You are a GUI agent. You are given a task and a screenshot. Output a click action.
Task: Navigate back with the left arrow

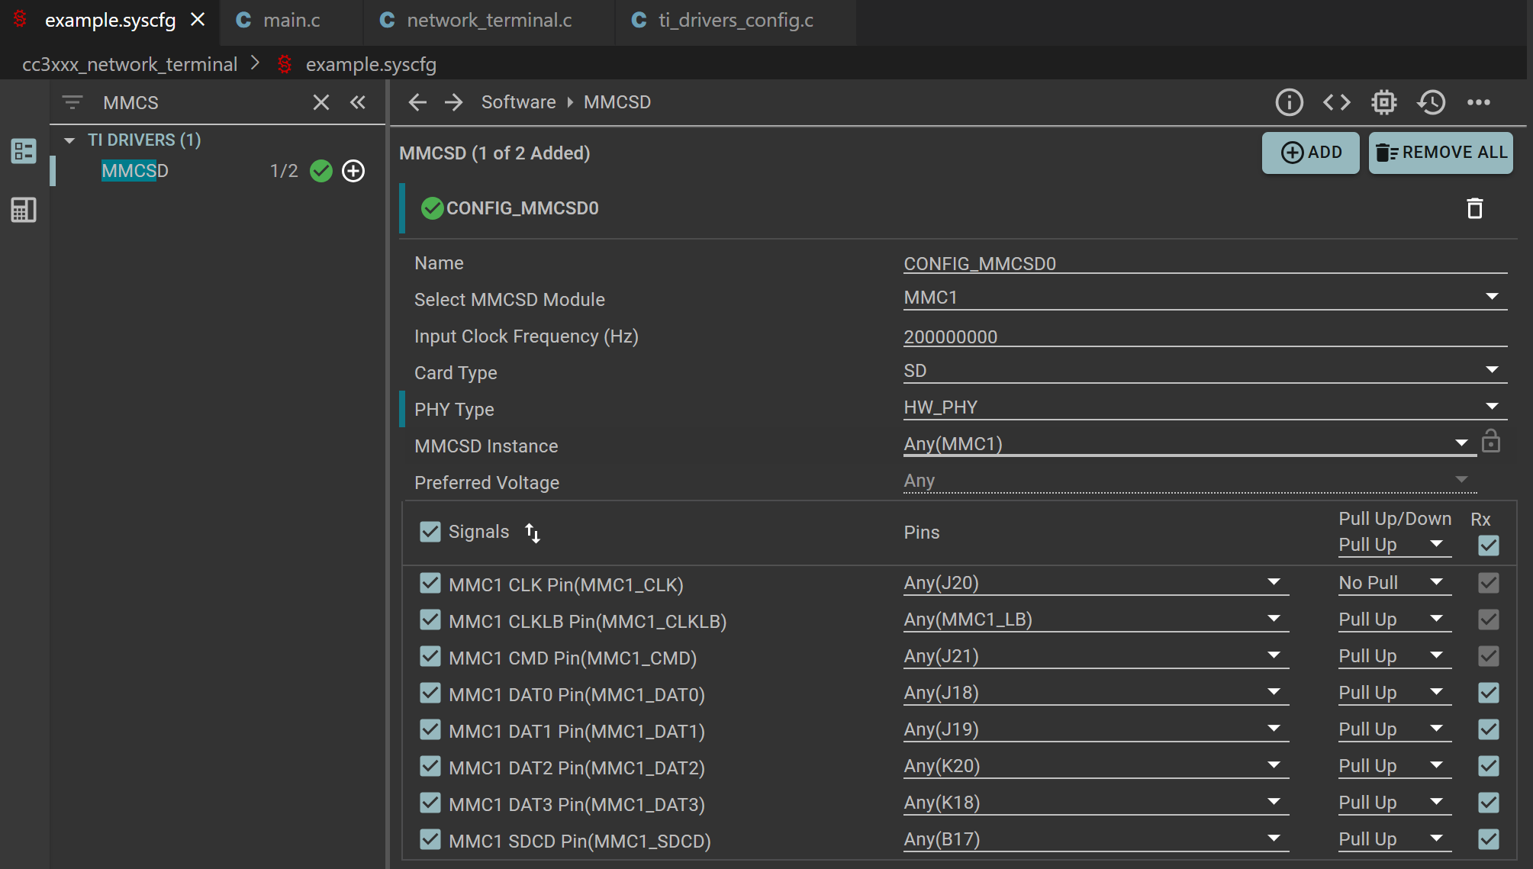[417, 102]
